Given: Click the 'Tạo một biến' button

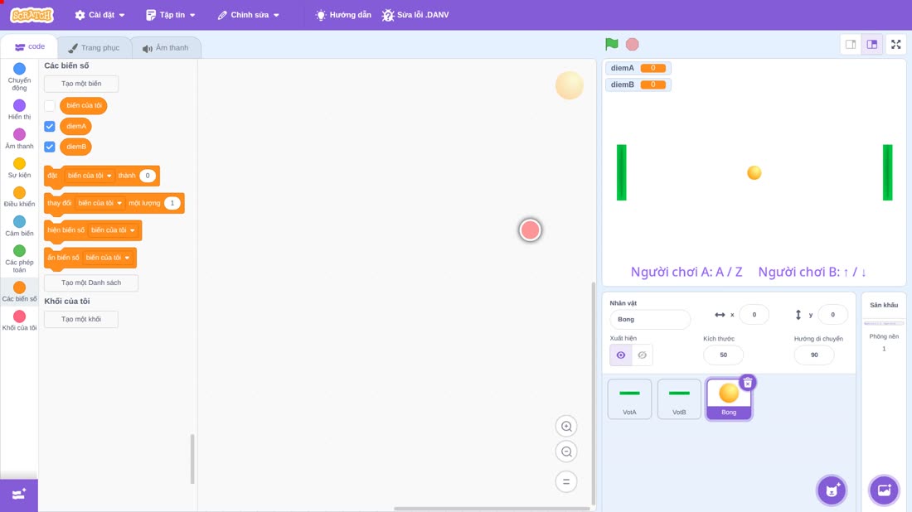Looking at the screenshot, I should point(81,84).
